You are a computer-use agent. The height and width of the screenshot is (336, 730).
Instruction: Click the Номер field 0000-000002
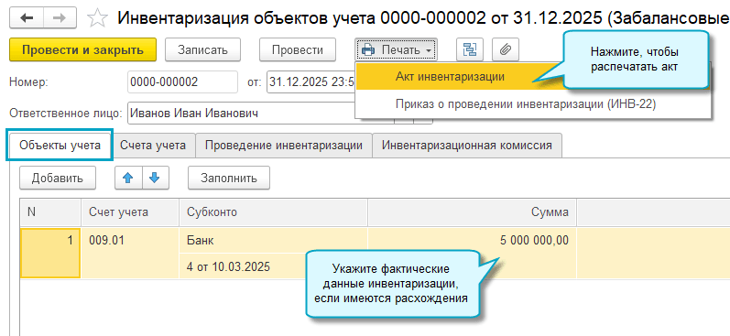pos(182,82)
